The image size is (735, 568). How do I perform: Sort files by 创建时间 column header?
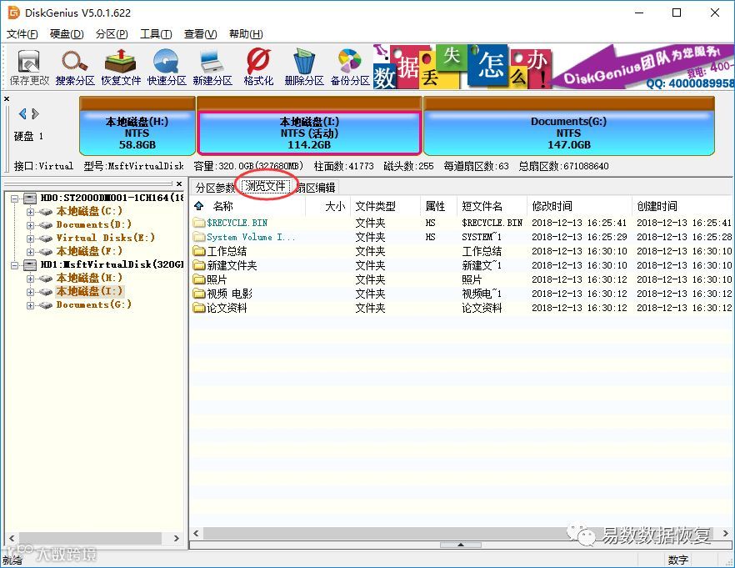683,206
